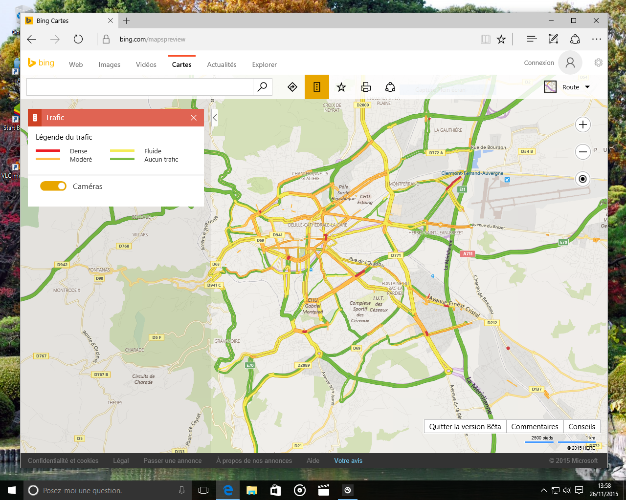The width and height of the screenshot is (626, 500).
Task: Open Edge Hub icon
Action: [x=532, y=39]
